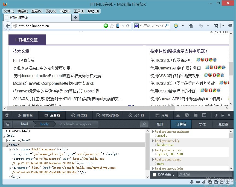Click the undo arrow toolbar icon
Viewport: 236px width, 187px height.
[201, 26]
